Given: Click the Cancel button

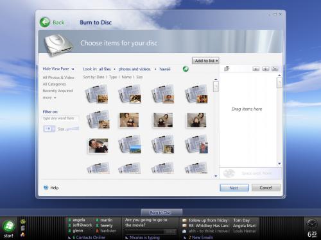Looking at the screenshot, I should [x=266, y=188].
